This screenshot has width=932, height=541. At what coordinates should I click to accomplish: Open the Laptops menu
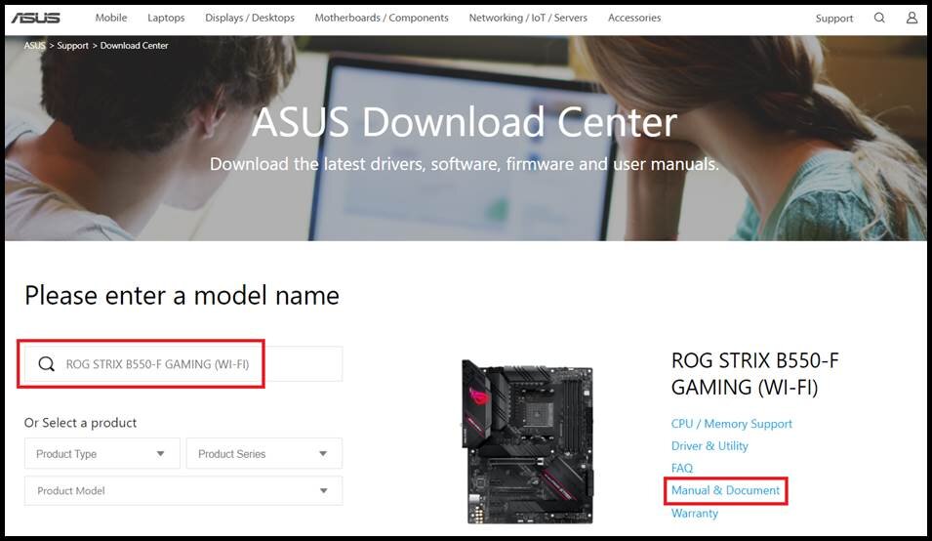[166, 18]
